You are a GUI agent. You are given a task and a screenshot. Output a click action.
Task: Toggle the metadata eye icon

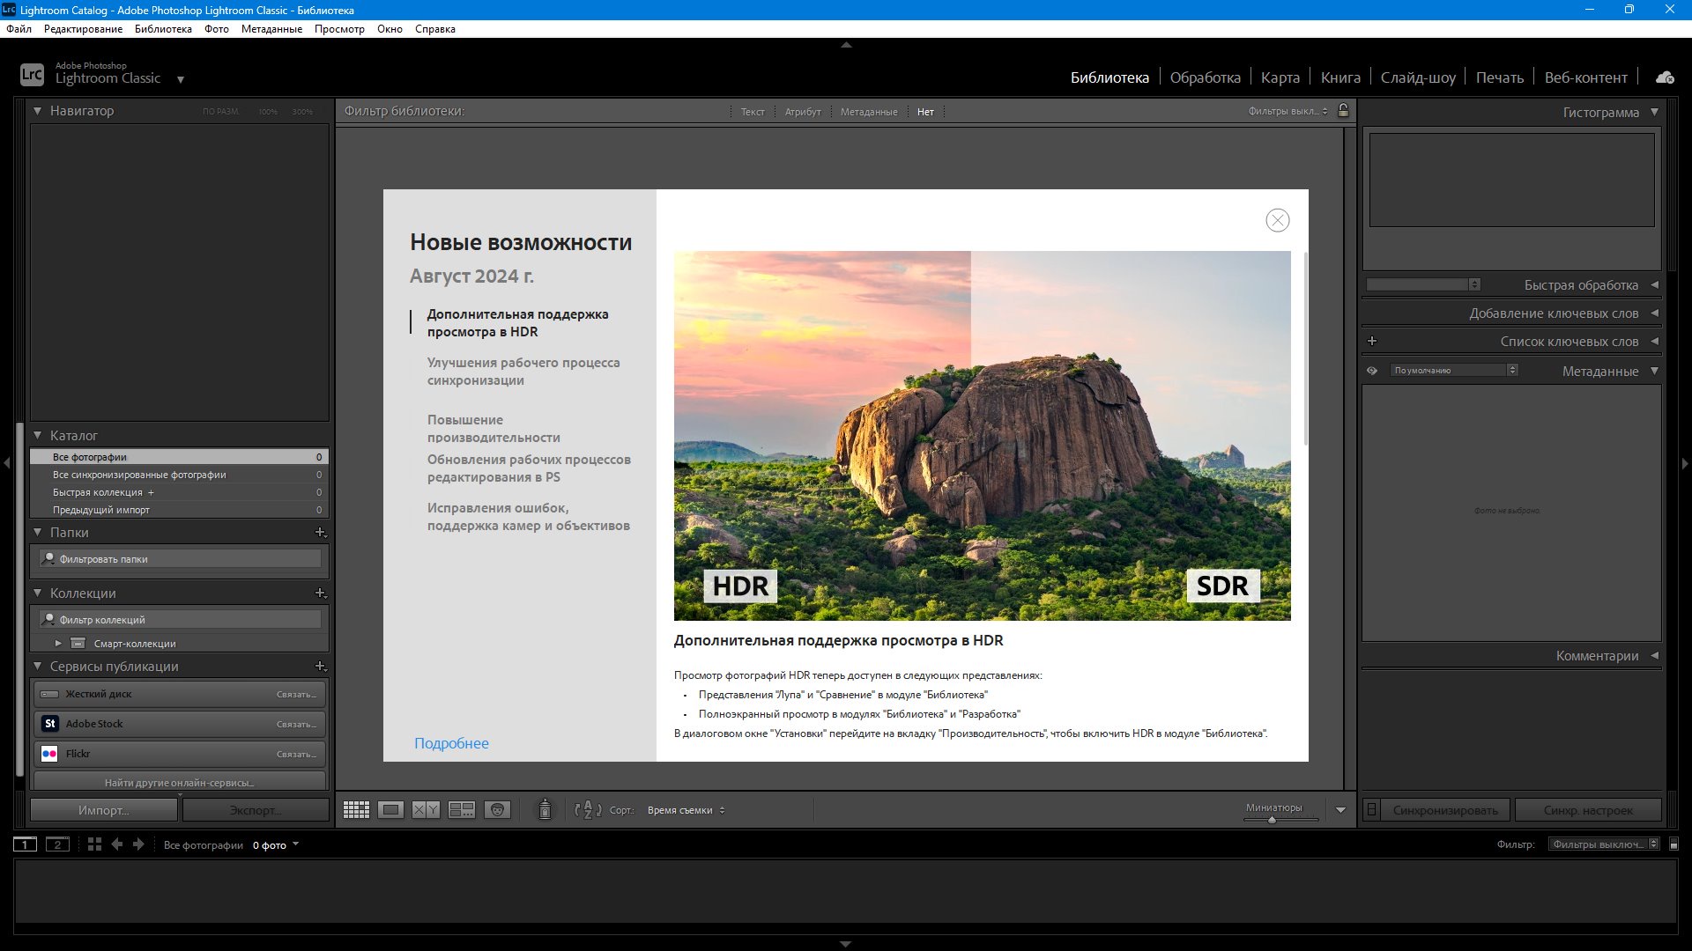pos(1372,371)
